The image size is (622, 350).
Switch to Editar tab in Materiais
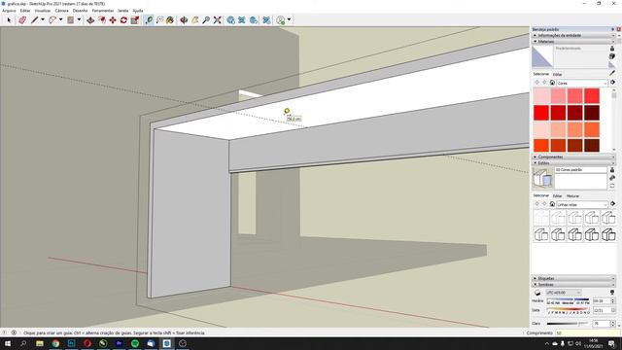click(557, 74)
